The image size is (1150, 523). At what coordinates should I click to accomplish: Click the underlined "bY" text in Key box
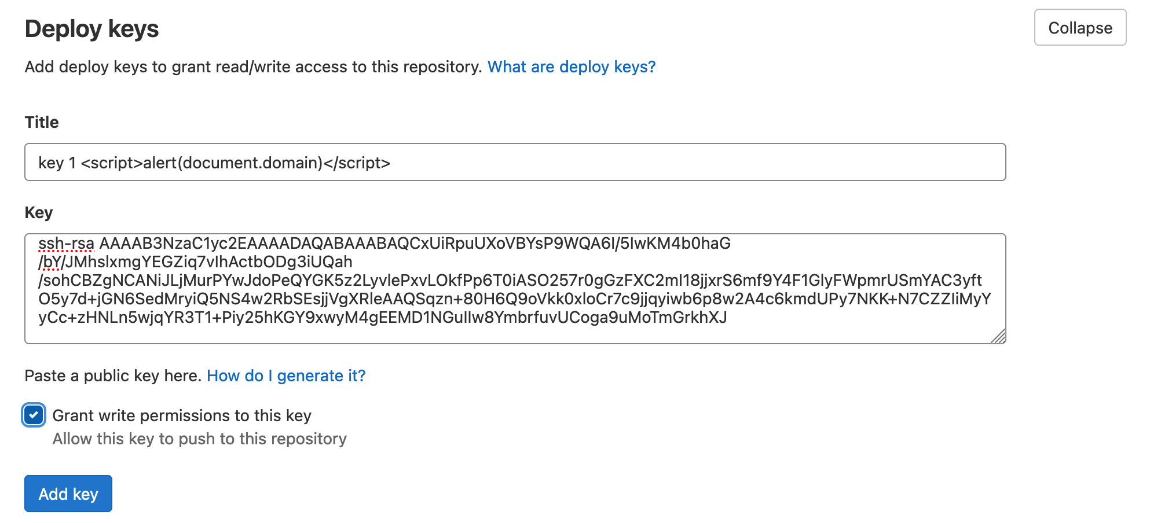pos(52,262)
